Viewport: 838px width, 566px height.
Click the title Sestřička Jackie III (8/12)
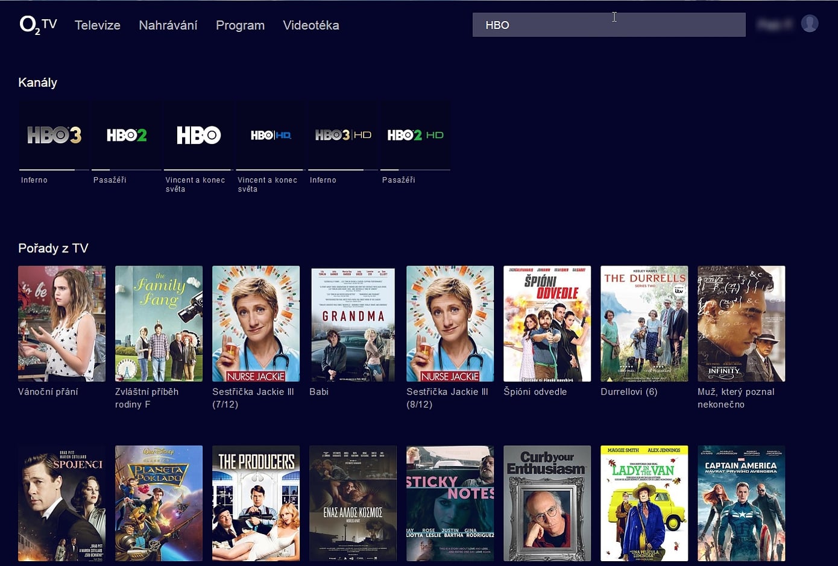pyautogui.click(x=447, y=398)
